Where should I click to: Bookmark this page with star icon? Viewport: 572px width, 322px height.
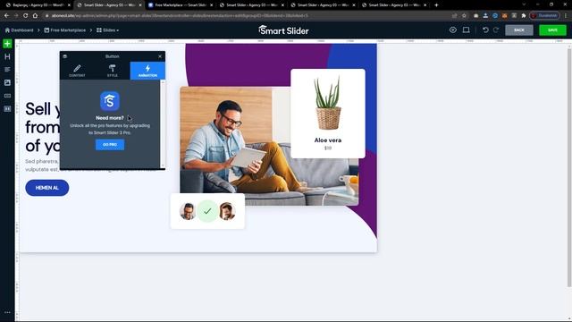click(464, 16)
